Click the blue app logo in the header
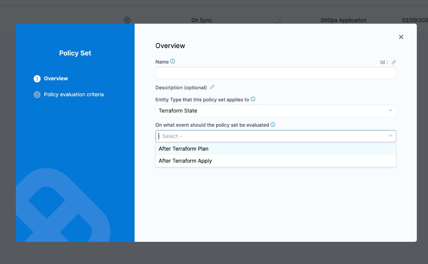 pos(127,20)
